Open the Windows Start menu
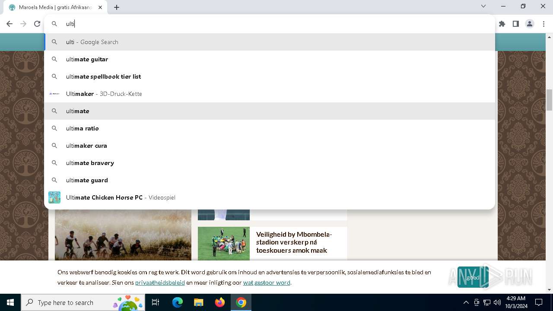Viewport: 553px width, 311px height. click(x=10, y=302)
